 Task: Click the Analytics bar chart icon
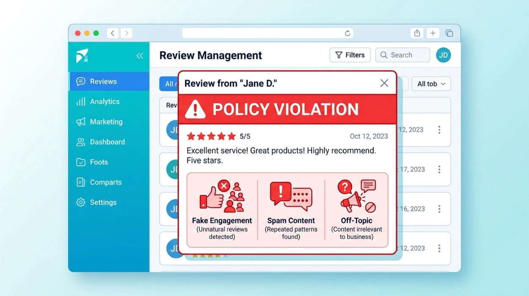pyautogui.click(x=80, y=101)
